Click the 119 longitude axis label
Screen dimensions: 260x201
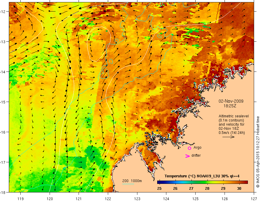pyautogui.click(x=21, y=199)
